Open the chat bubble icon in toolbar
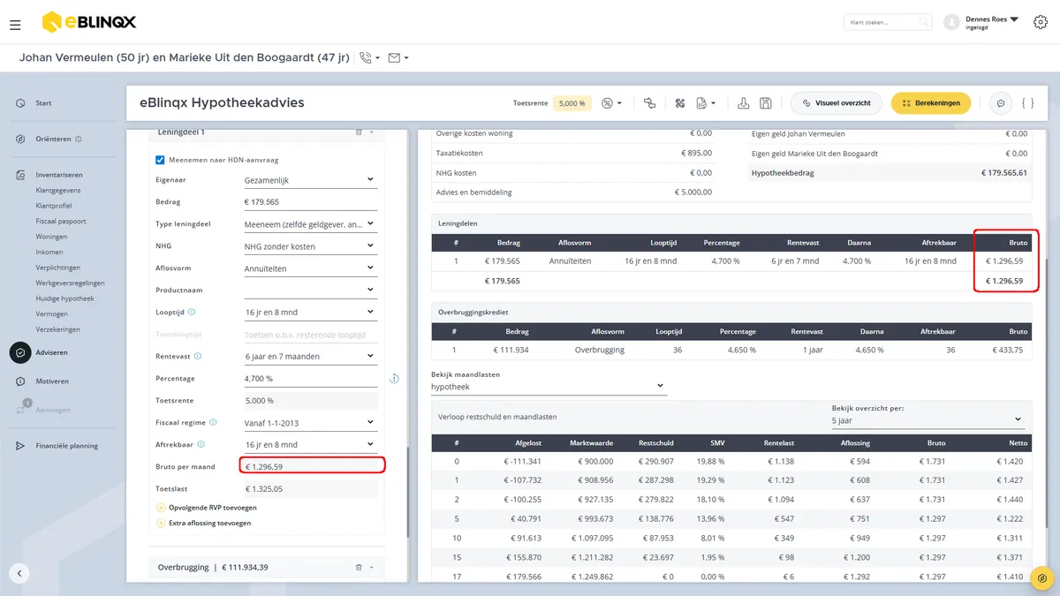The width and height of the screenshot is (1060, 596). (1001, 103)
